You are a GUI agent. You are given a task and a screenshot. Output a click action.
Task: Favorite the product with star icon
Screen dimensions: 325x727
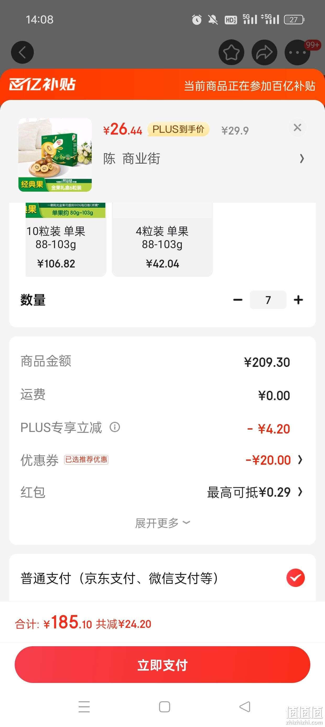click(231, 52)
